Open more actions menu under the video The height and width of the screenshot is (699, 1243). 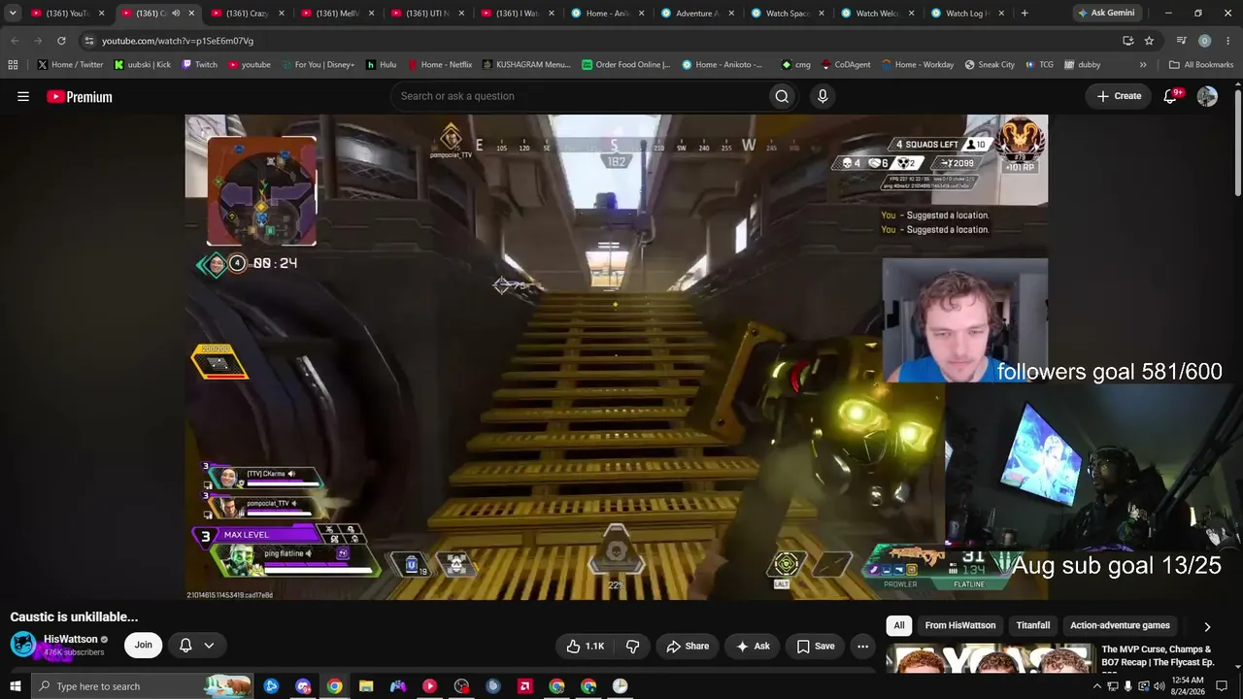[862, 646]
